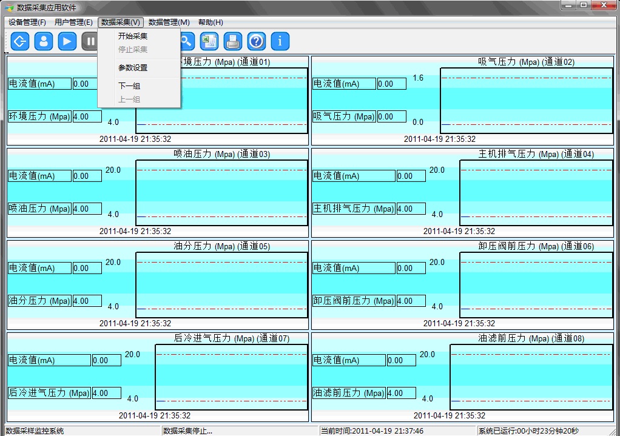The width and height of the screenshot is (620, 436).
Task: Click the disabled 停止采集 menu entry
Action: [x=139, y=49]
